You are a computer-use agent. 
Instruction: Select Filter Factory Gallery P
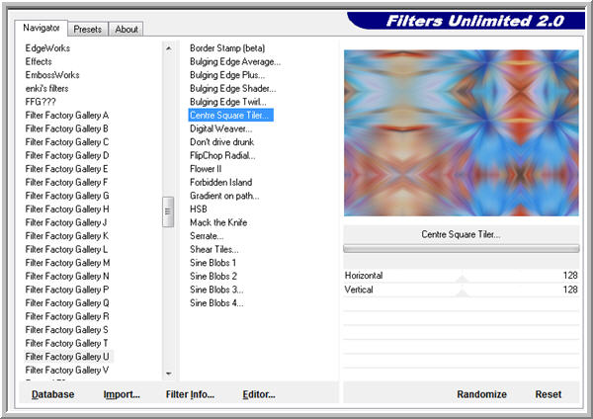coord(67,290)
